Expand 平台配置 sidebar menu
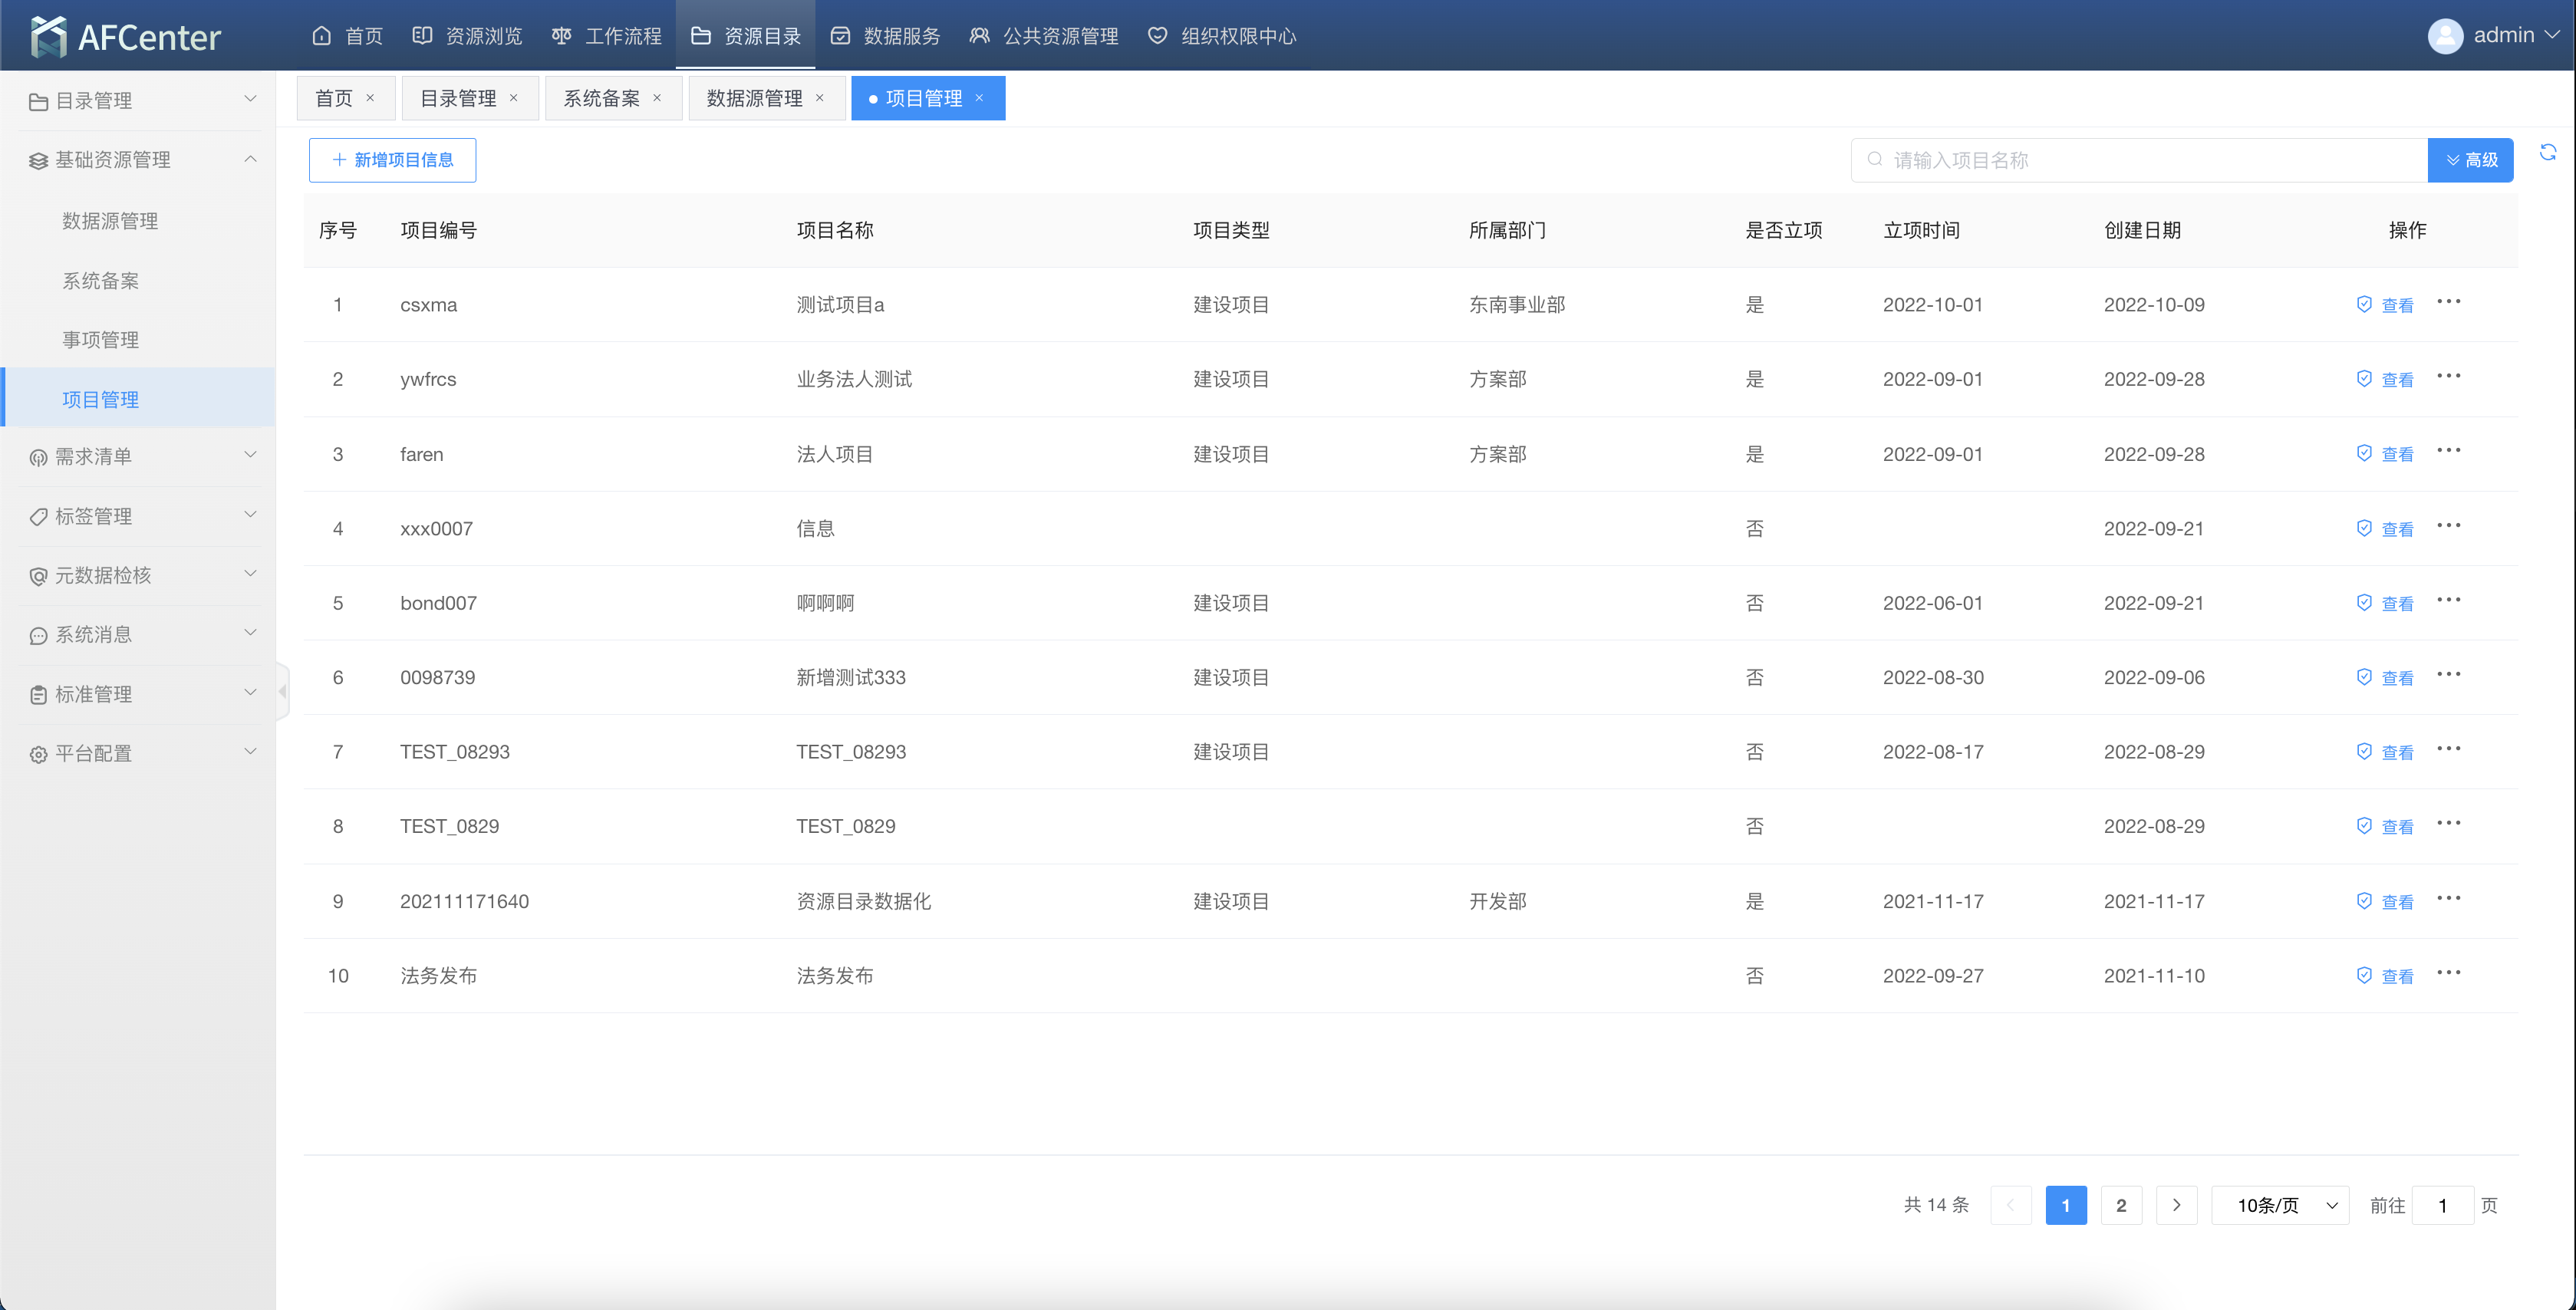2576x1310 pixels. click(140, 754)
